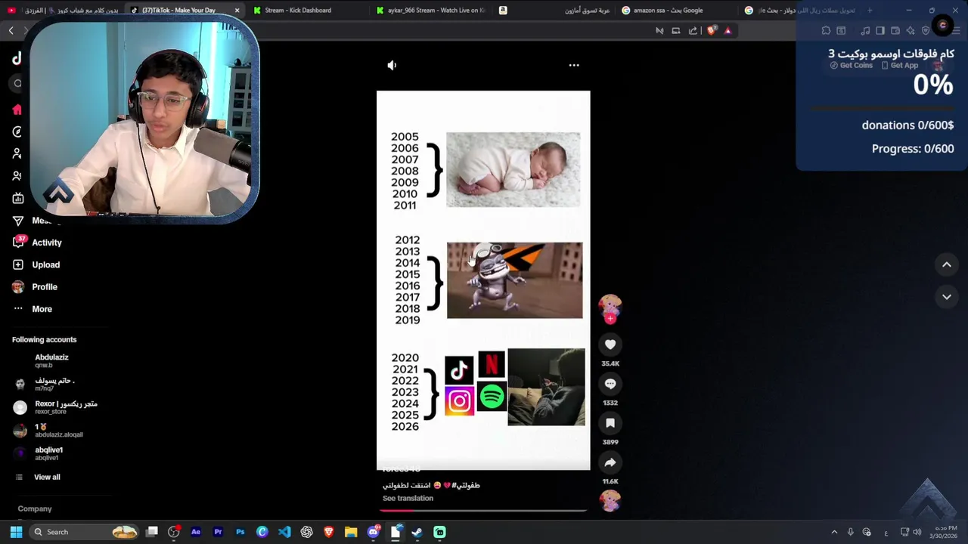Switch to the عربة تسوق أمازون tab

pos(556,10)
